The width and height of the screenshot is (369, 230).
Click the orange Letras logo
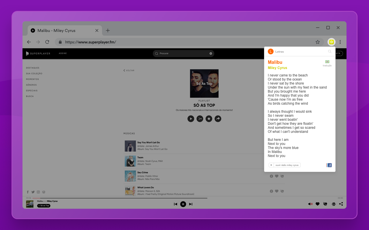click(270, 51)
